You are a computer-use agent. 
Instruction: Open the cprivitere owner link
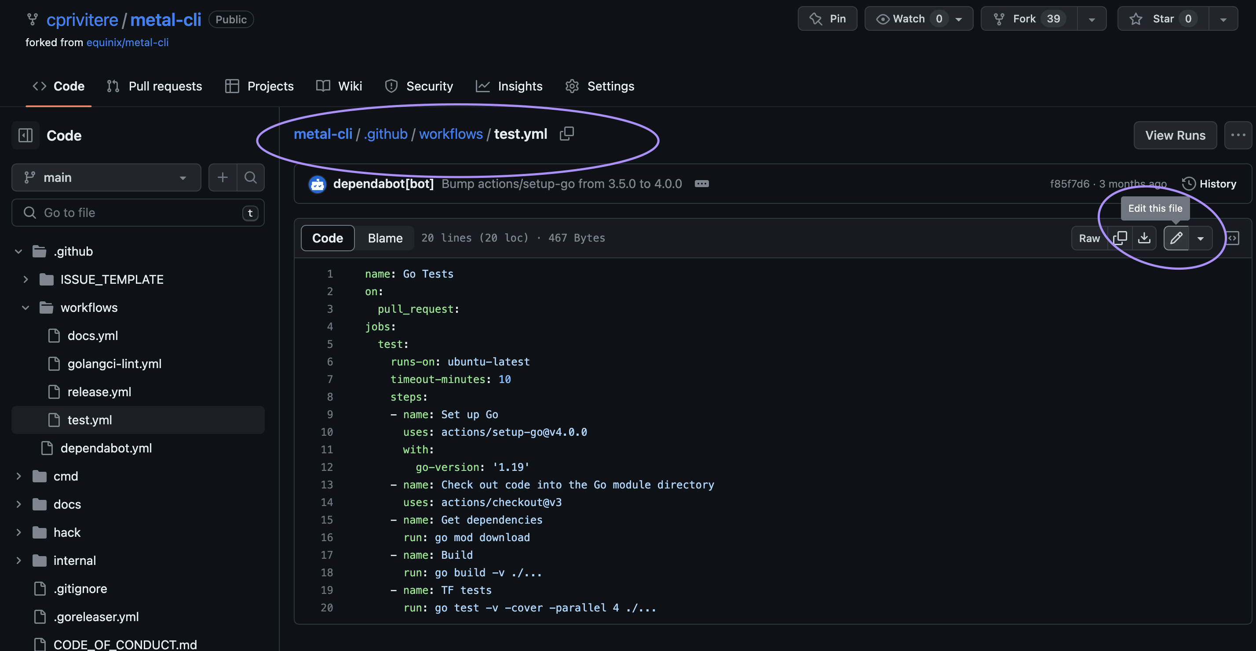82,19
